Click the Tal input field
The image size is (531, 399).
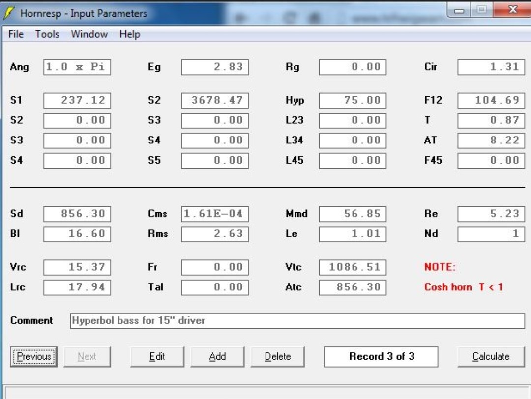(215, 287)
